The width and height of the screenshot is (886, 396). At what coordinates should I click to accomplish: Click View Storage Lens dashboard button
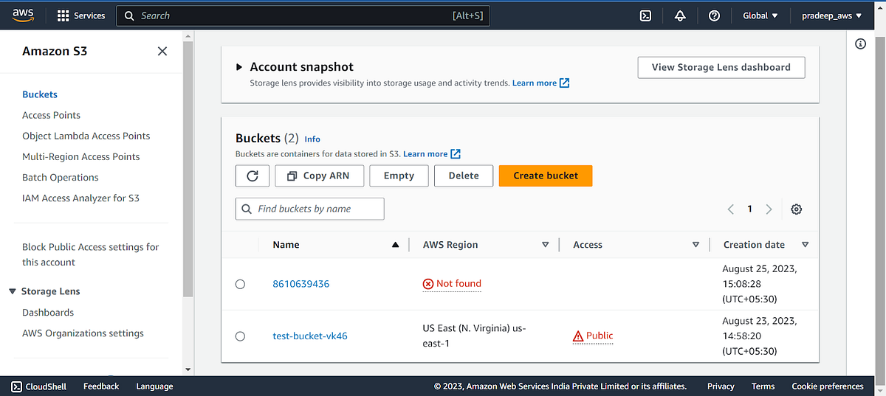click(721, 67)
